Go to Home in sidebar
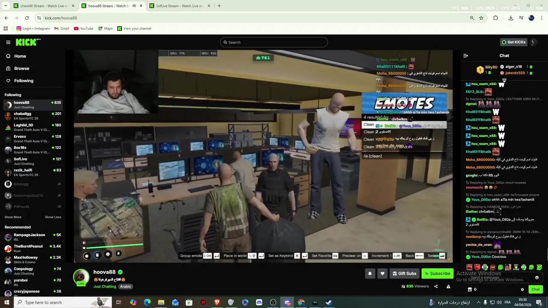This screenshot has width=548, height=308. tap(16, 56)
